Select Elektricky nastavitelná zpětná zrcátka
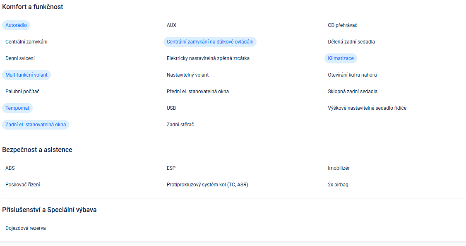The width and height of the screenshot is (466, 246). tap(208, 58)
